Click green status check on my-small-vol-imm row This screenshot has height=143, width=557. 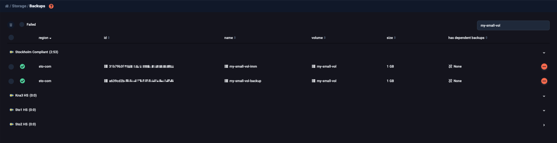[x=22, y=67]
